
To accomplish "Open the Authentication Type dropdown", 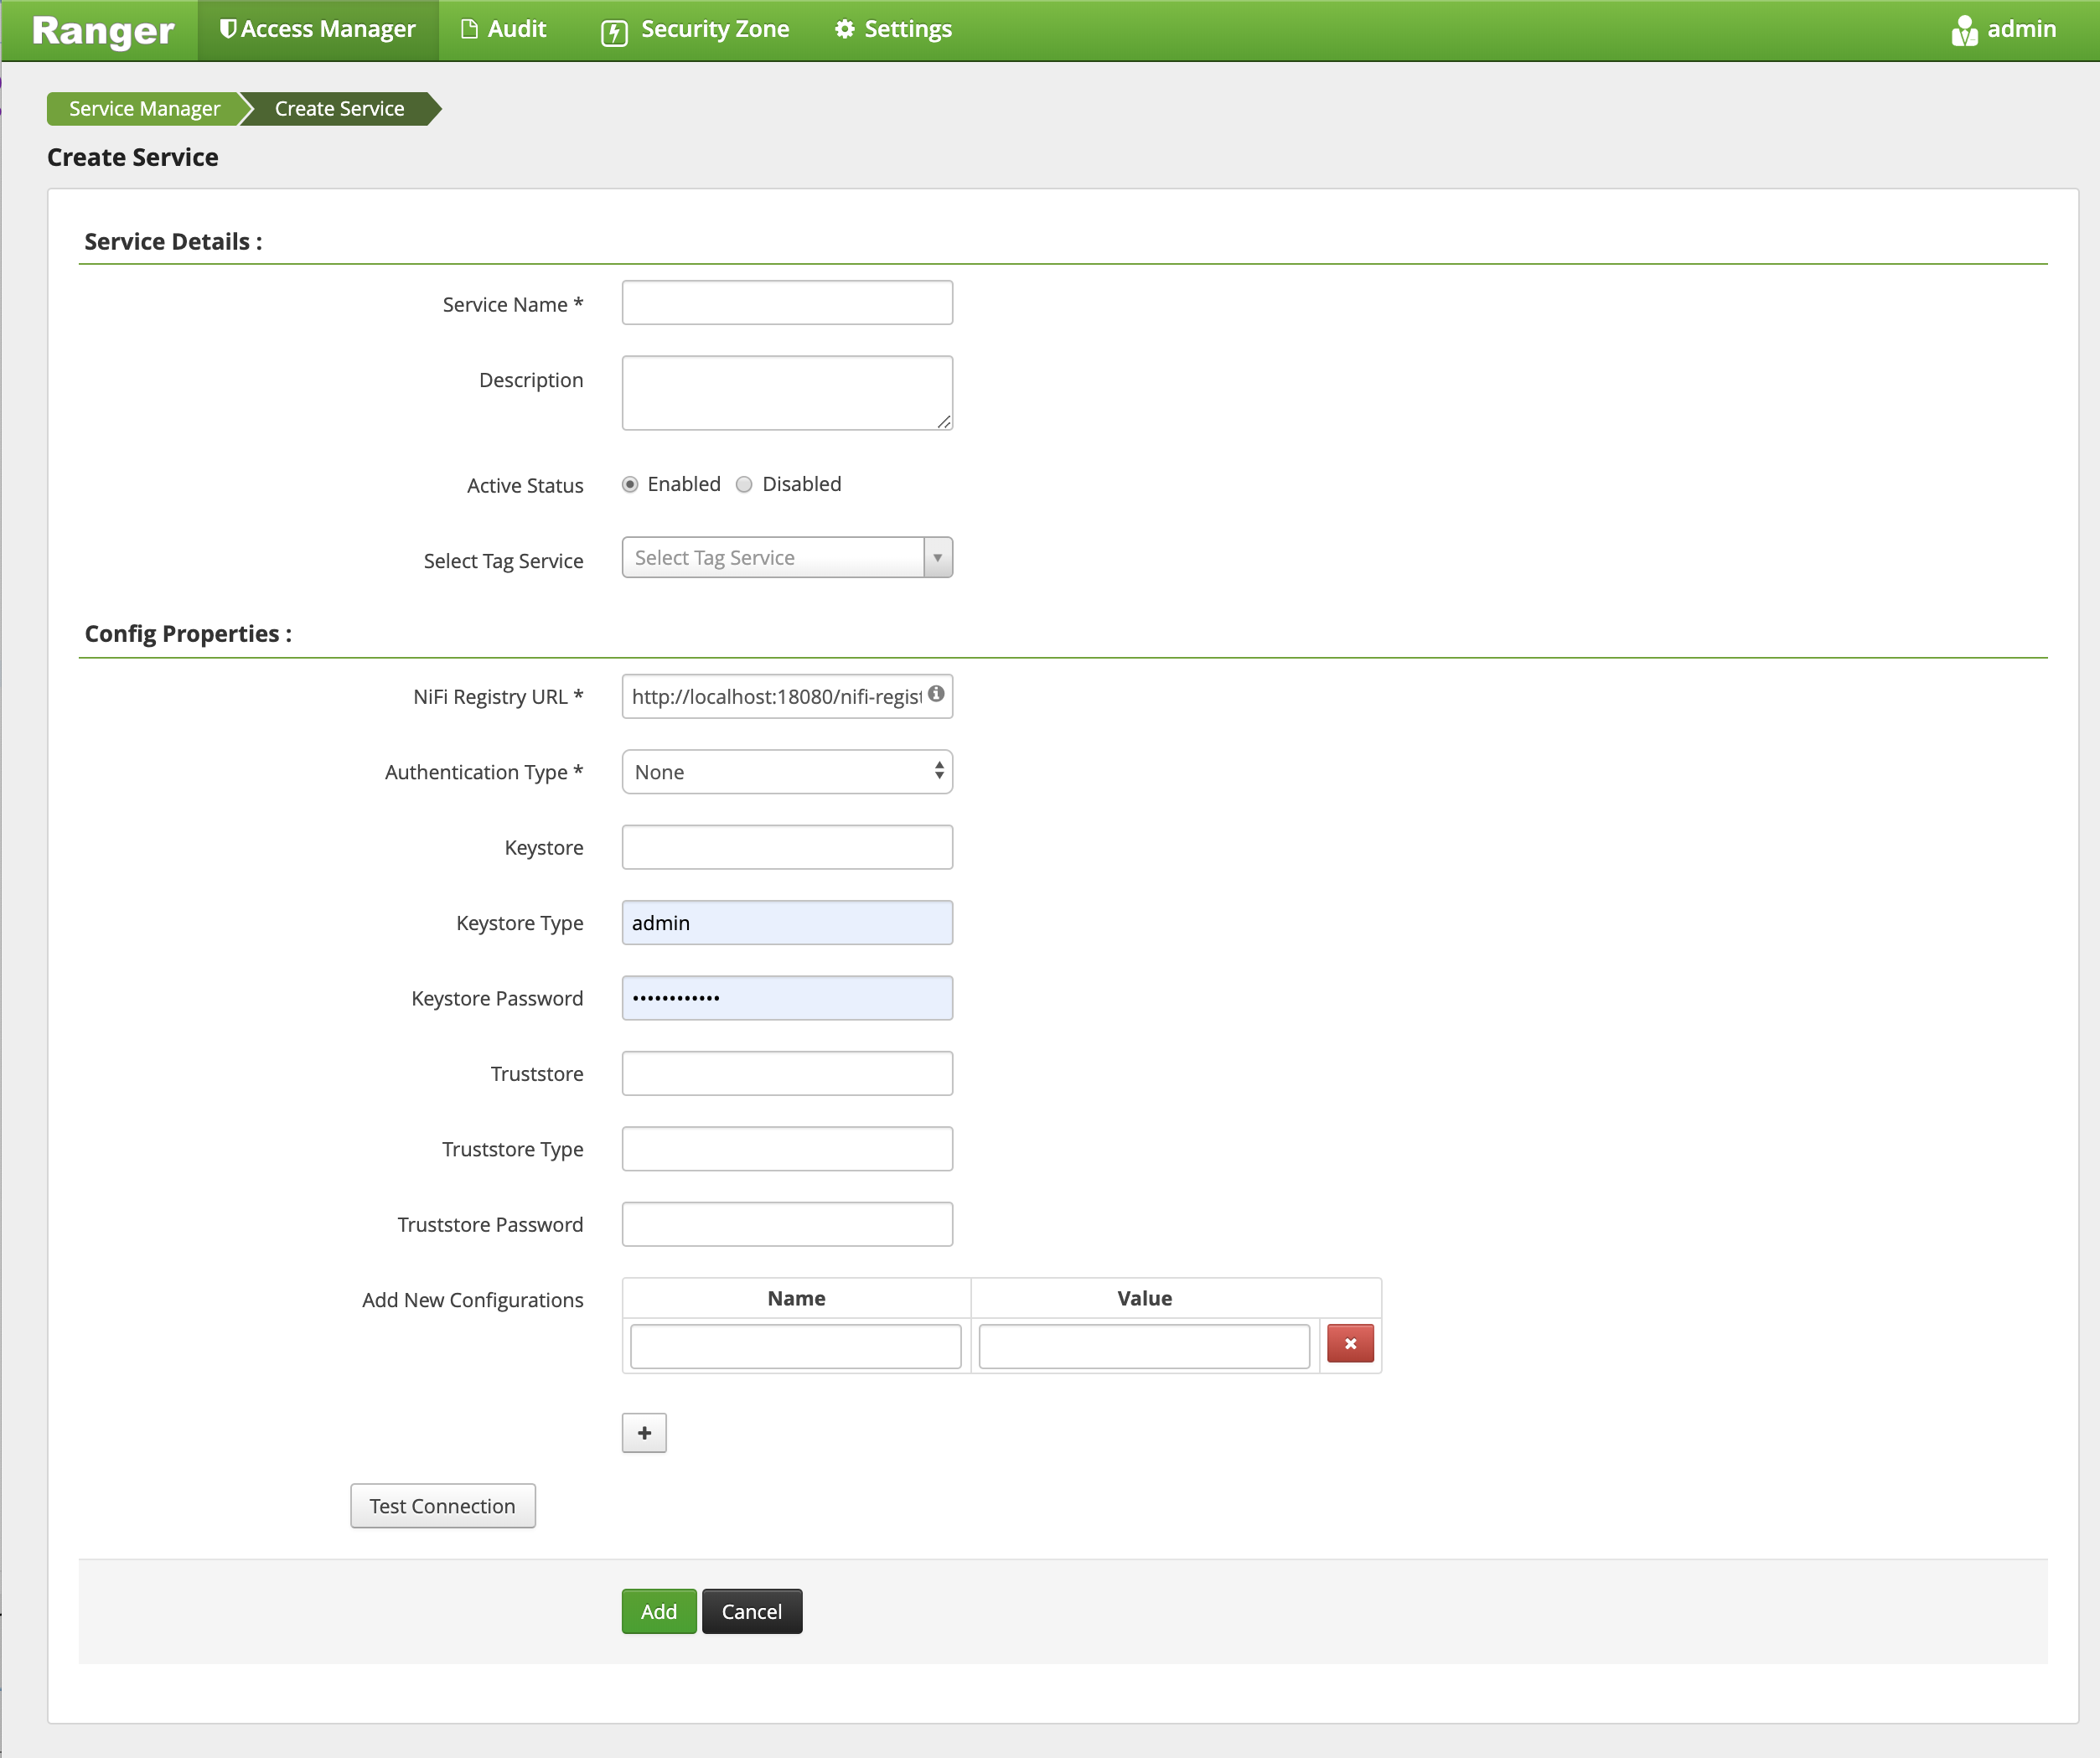I will 787,771.
